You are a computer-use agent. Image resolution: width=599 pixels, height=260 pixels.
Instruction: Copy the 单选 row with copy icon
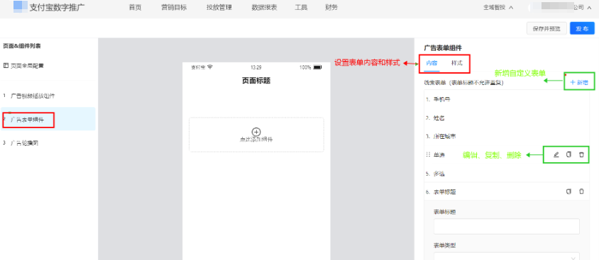(568, 154)
